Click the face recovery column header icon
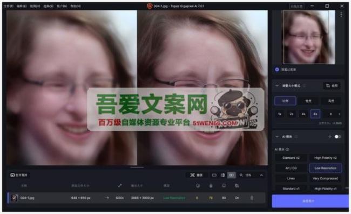This screenshot has width=351, height=214. click(x=224, y=185)
